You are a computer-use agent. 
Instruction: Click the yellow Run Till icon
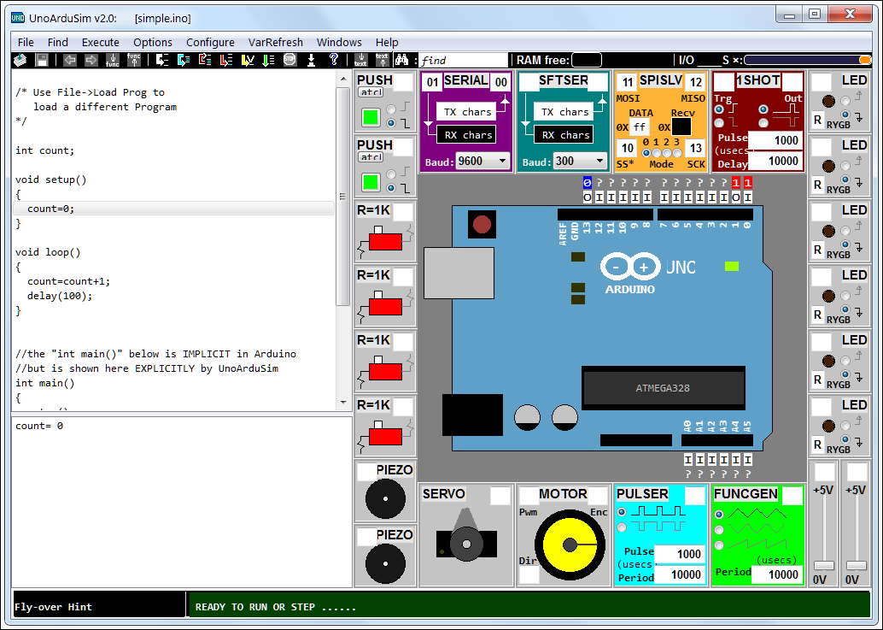(x=247, y=60)
